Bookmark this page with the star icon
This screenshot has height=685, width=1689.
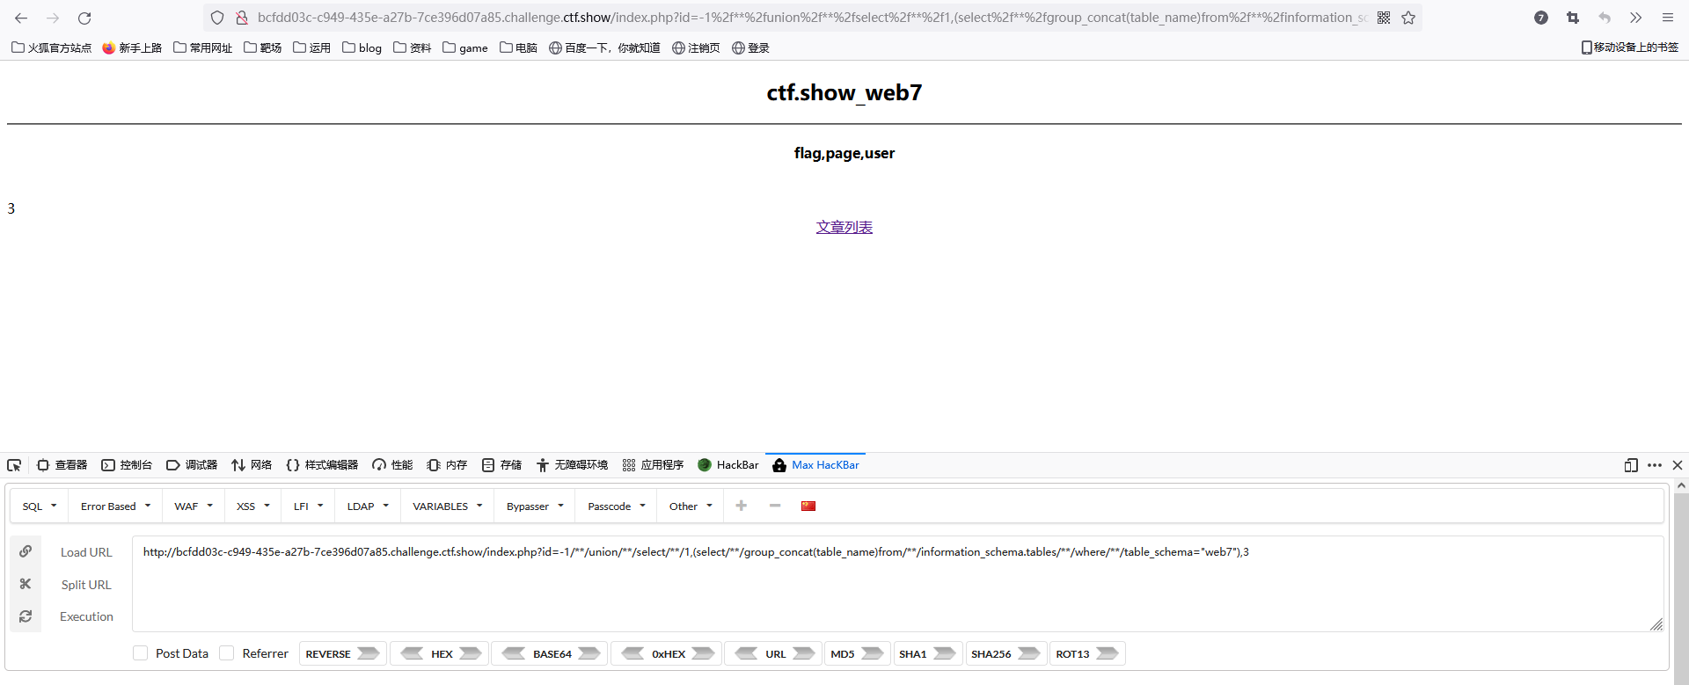pos(1408,18)
